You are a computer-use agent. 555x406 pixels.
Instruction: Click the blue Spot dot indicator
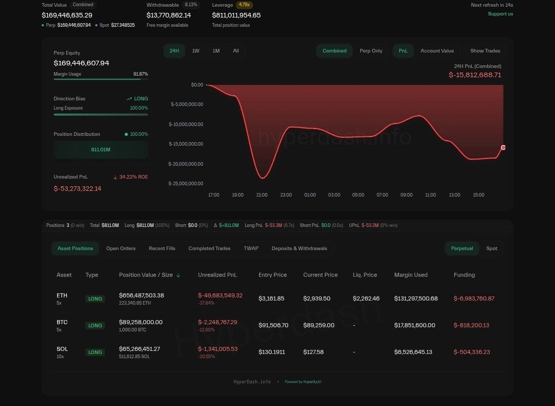pyautogui.click(x=96, y=25)
